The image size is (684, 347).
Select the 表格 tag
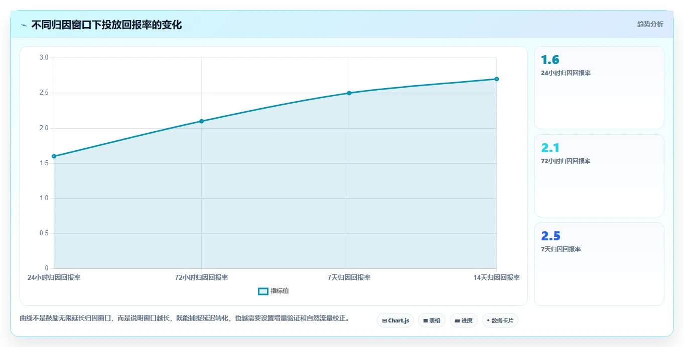[432, 320]
